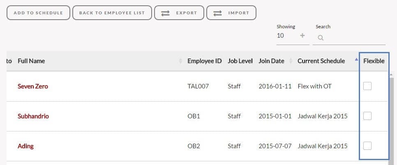Go back via Back to Employee List

112,13
